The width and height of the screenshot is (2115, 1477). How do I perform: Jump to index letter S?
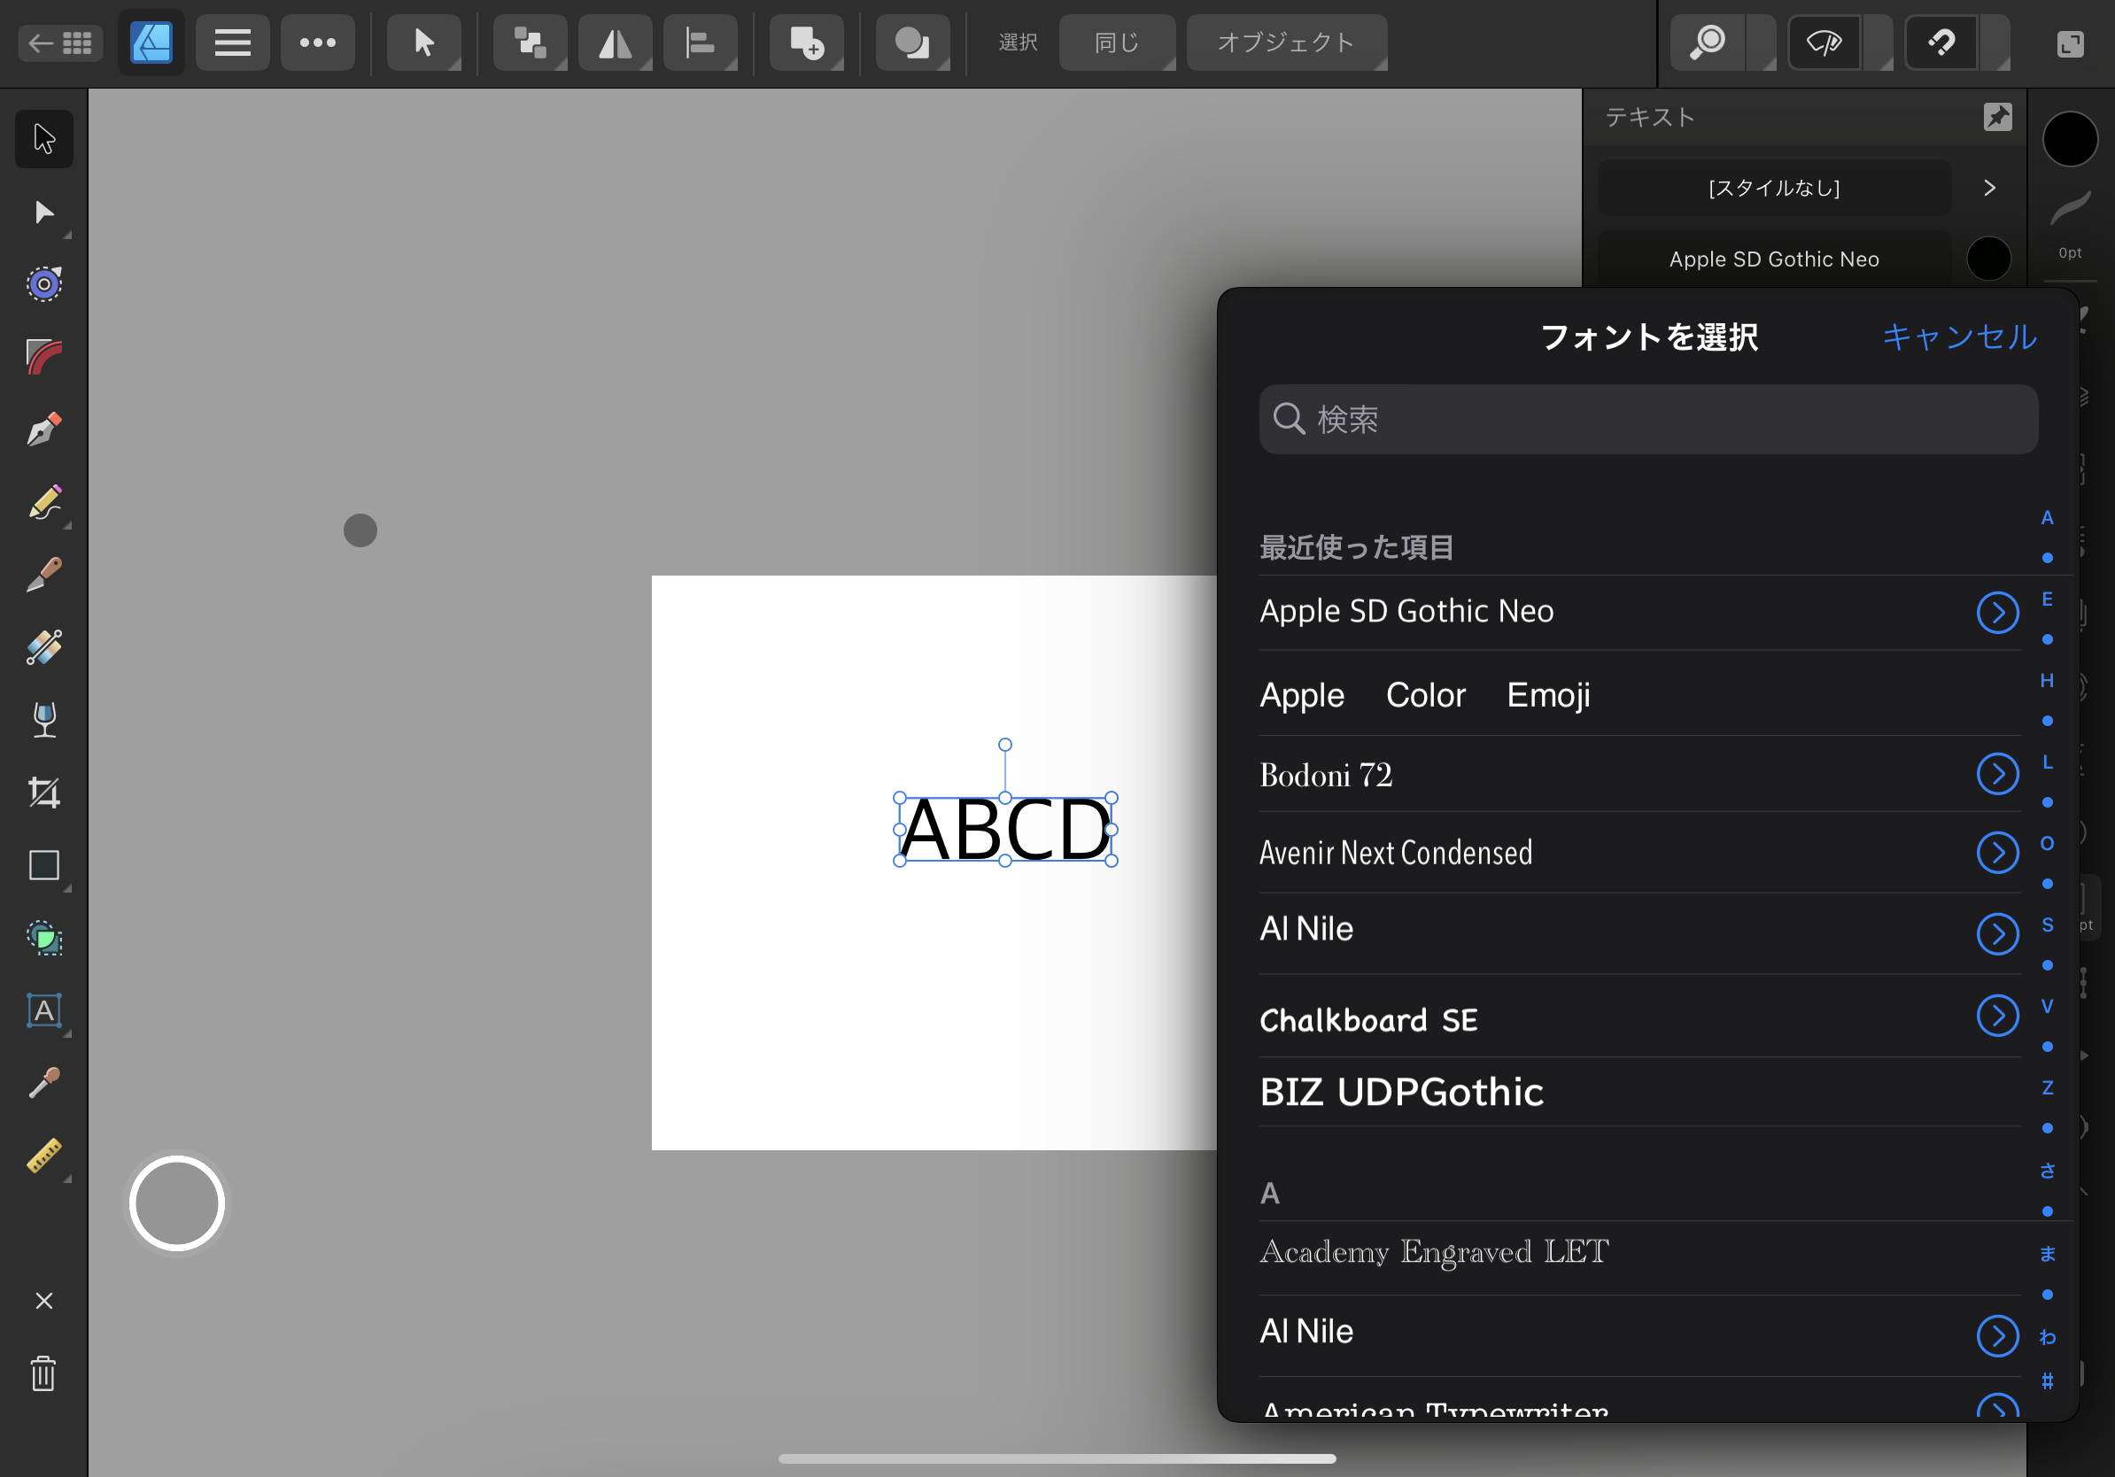(x=2047, y=924)
